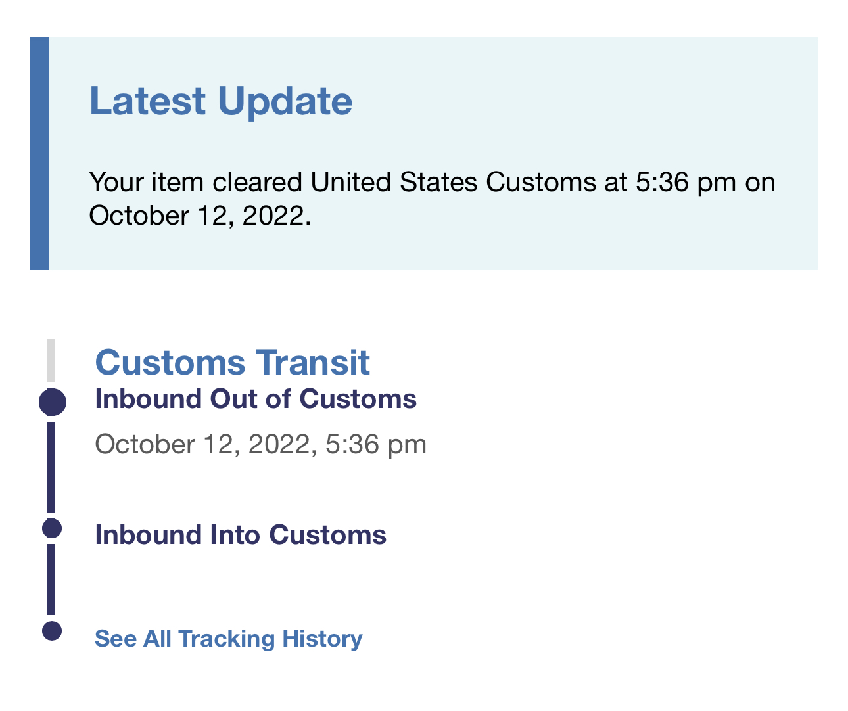The width and height of the screenshot is (848, 711).
Task: Click the blue accent bar of Latest Update panel
Action: coord(39,154)
